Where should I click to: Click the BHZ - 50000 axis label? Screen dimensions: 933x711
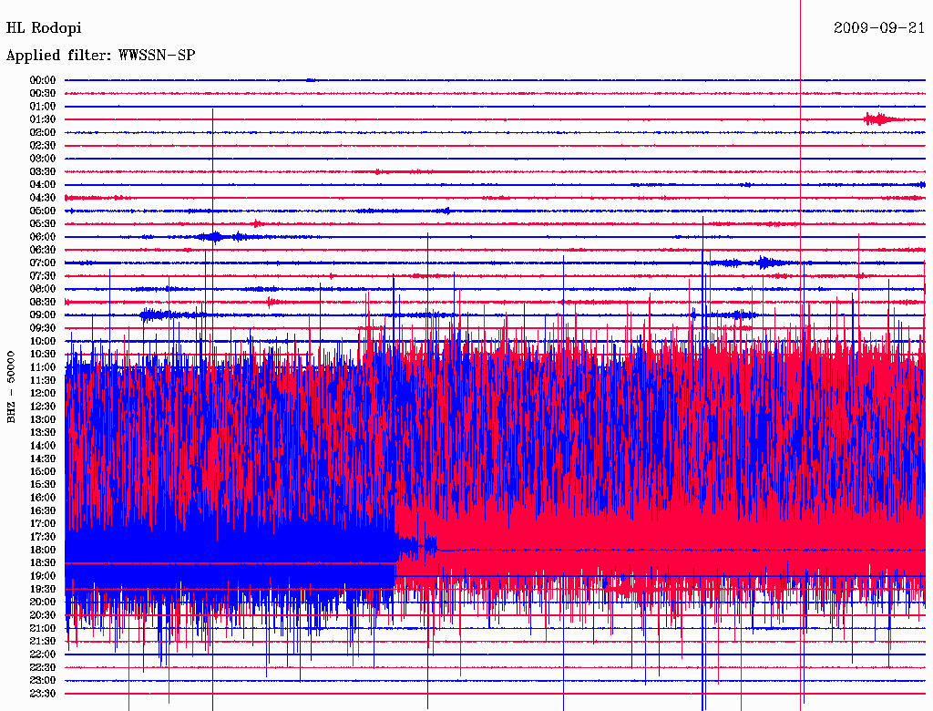pos(11,387)
